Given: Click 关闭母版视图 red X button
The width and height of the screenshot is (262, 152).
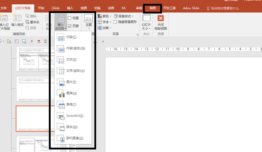Looking at the screenshot, I should point(160,18).
